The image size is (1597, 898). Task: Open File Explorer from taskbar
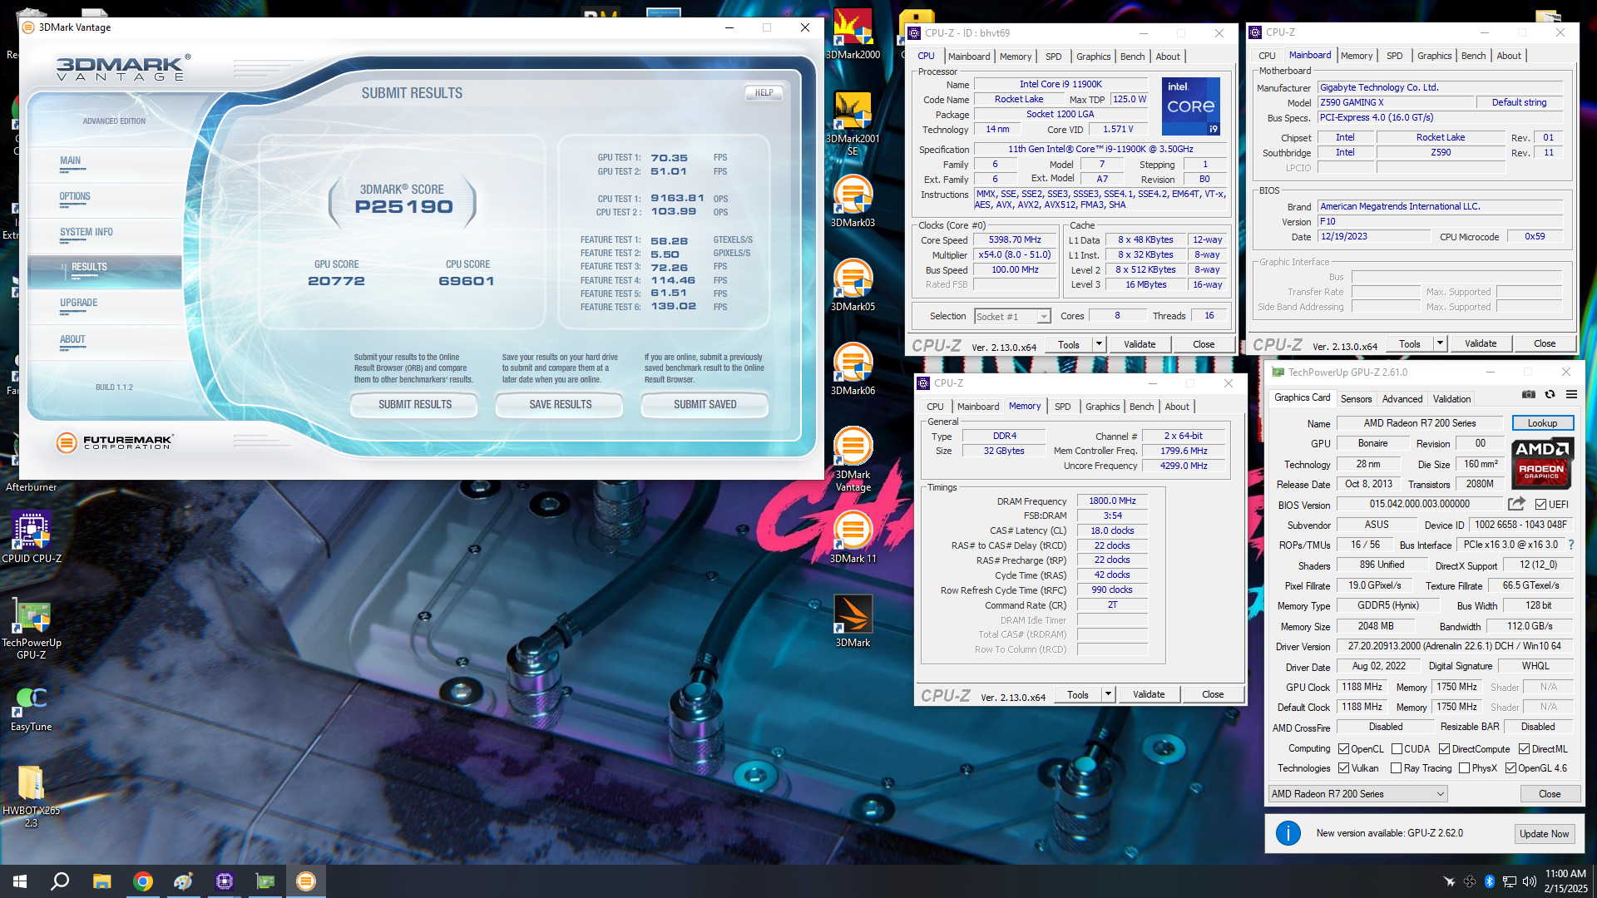click(x=101, y=881)
